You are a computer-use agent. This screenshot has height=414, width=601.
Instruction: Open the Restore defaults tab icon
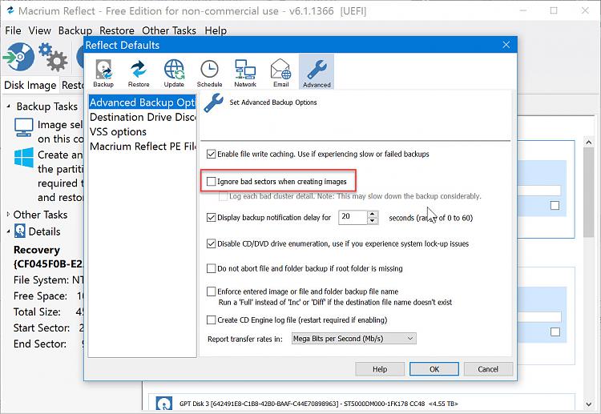tap(139, 73)
